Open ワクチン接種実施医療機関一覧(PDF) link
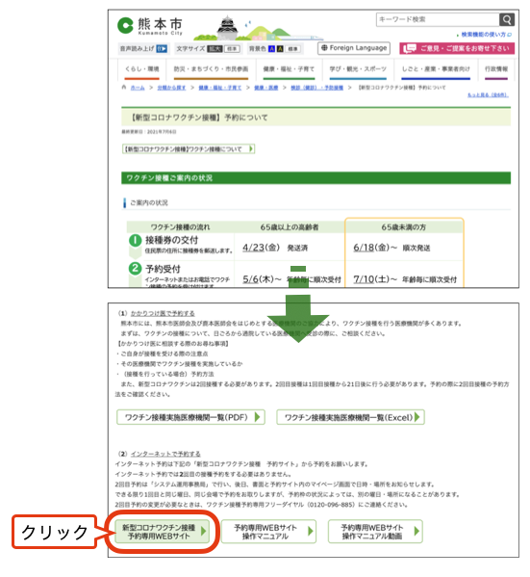The width and height of the screenshot is (530, 577). pyautogui.click(x=190, y=417)
